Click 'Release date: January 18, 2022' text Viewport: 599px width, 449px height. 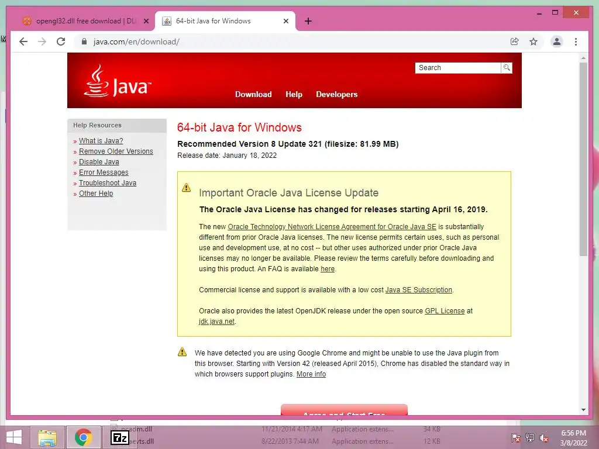tap(227, 156)
